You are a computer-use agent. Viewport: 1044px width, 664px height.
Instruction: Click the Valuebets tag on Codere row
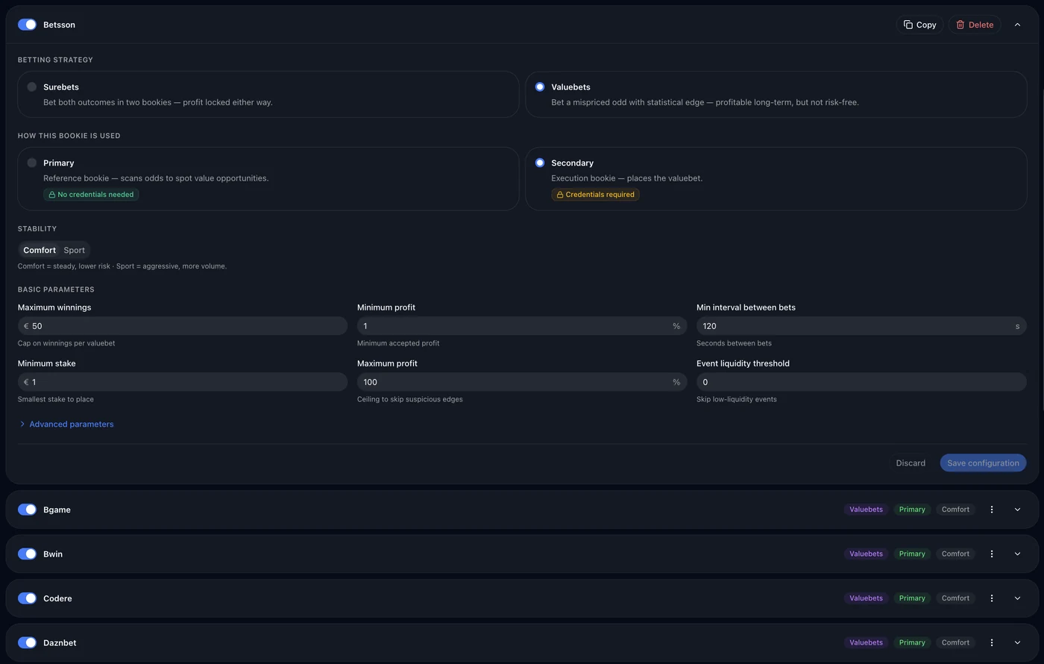coord(866,598)
